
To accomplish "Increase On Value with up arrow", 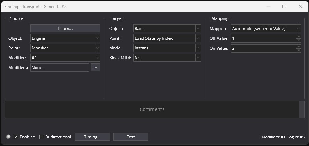I will pyautogui.click(x=299, y=46).
